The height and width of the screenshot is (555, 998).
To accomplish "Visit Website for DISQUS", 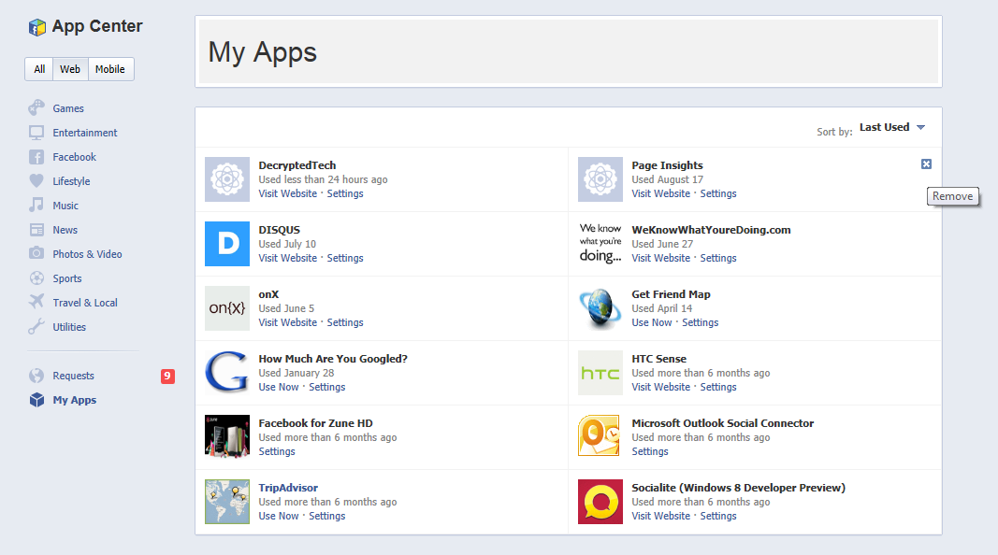I will tap(288, 258).
